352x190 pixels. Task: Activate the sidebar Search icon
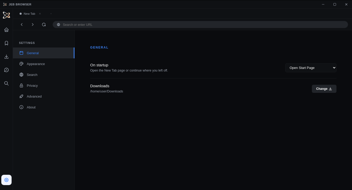click(x=6, y=83)
